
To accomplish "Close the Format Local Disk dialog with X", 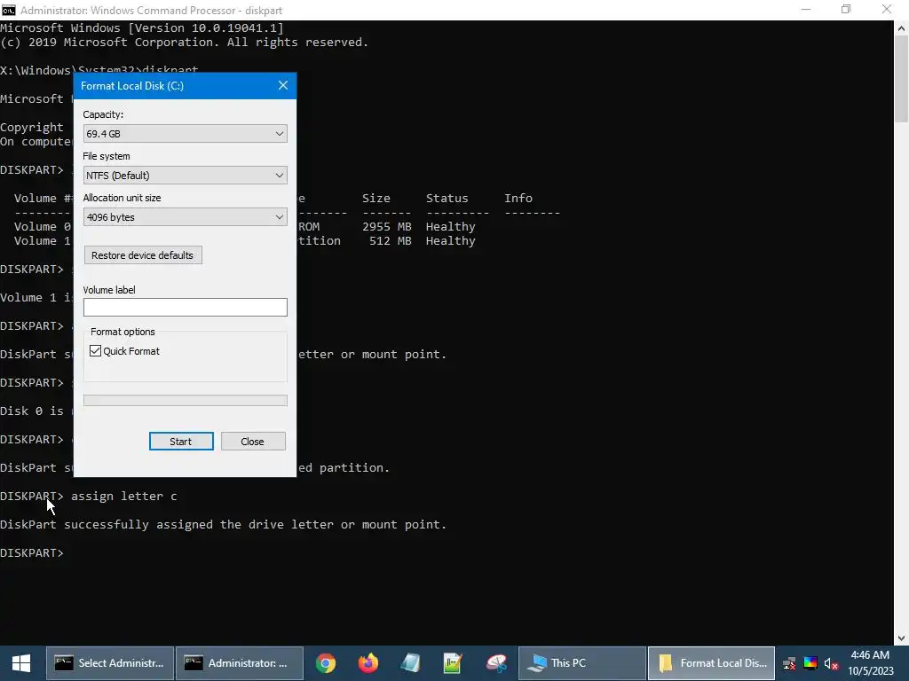I will tap(283, 86).
